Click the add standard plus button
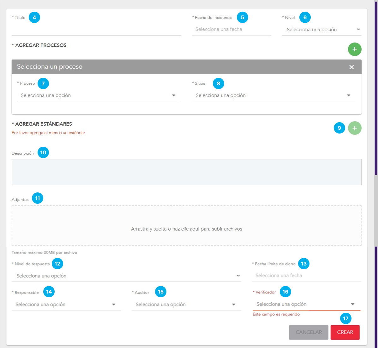The image size is (378, 348). (355, 128)
